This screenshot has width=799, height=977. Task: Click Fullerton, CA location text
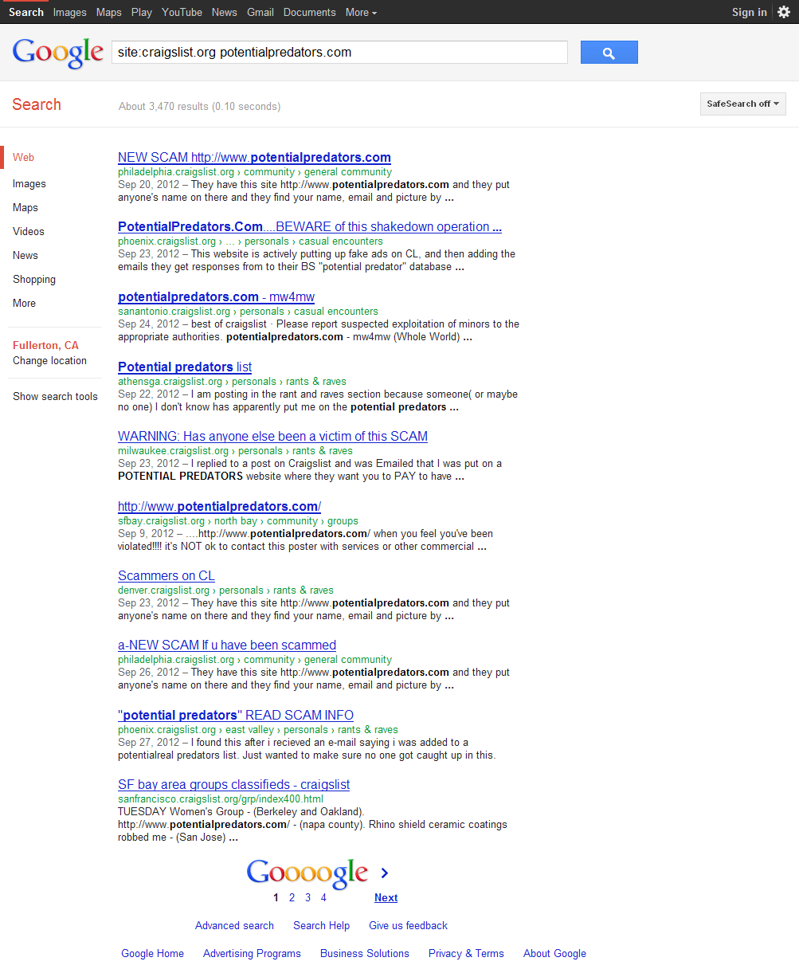pyautogui.click(x=45, y=345)
